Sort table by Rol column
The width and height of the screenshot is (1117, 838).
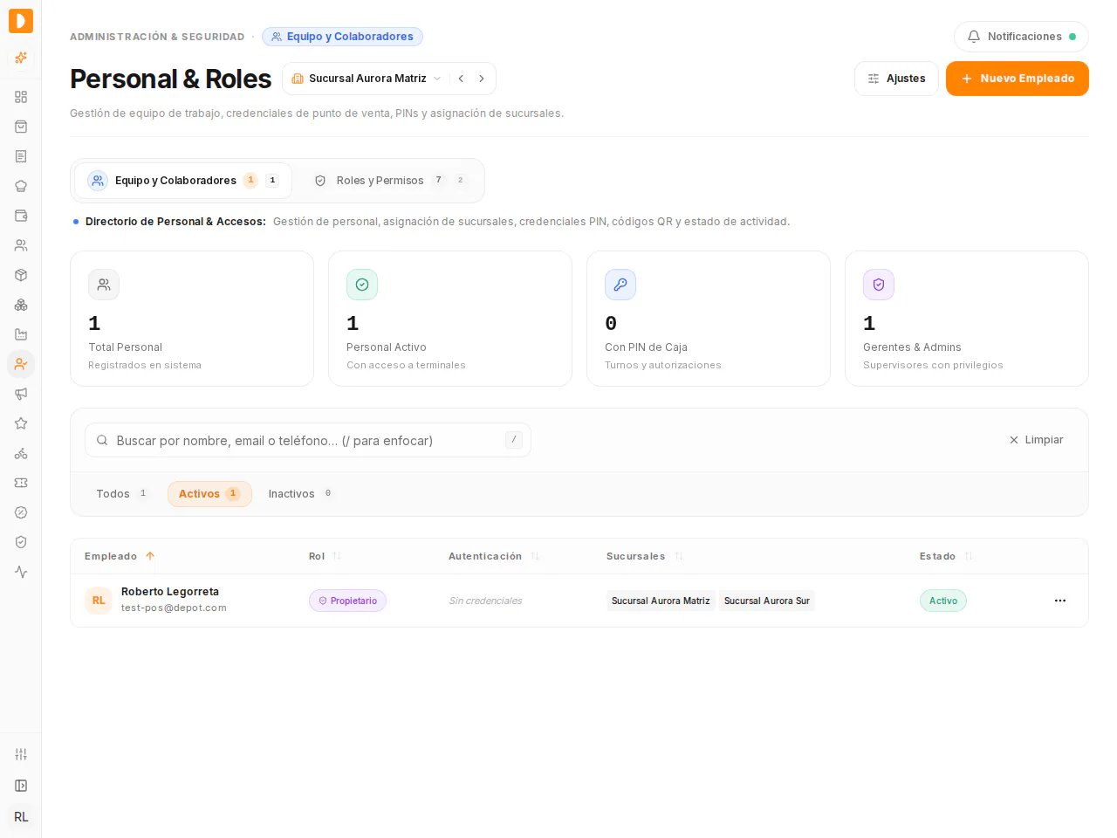(325, 556)
